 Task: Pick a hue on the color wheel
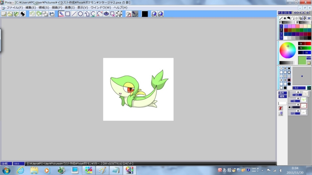pyautogui.click(x=287, y=50)
